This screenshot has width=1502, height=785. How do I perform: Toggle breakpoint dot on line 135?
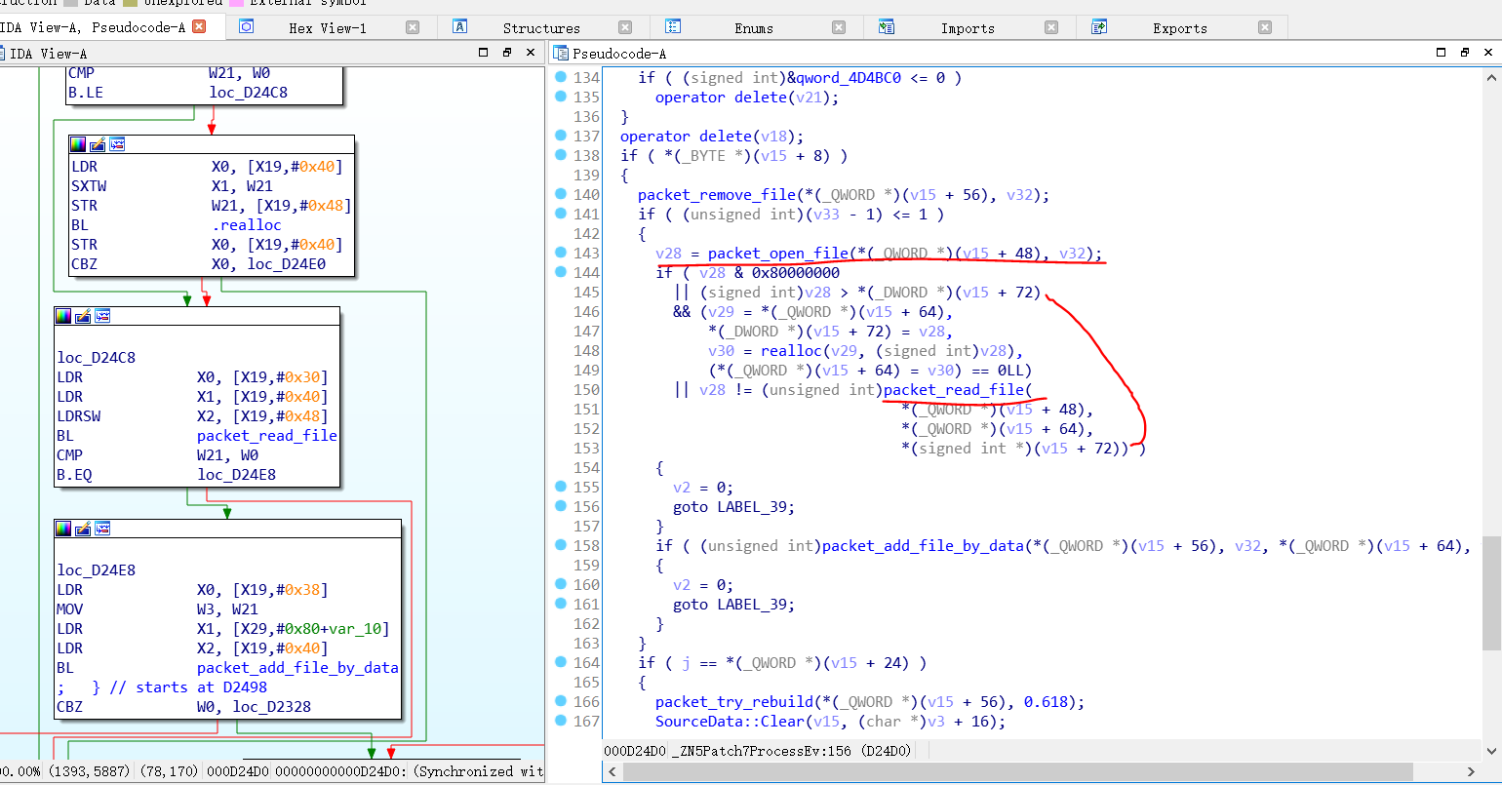coord(561,96)
